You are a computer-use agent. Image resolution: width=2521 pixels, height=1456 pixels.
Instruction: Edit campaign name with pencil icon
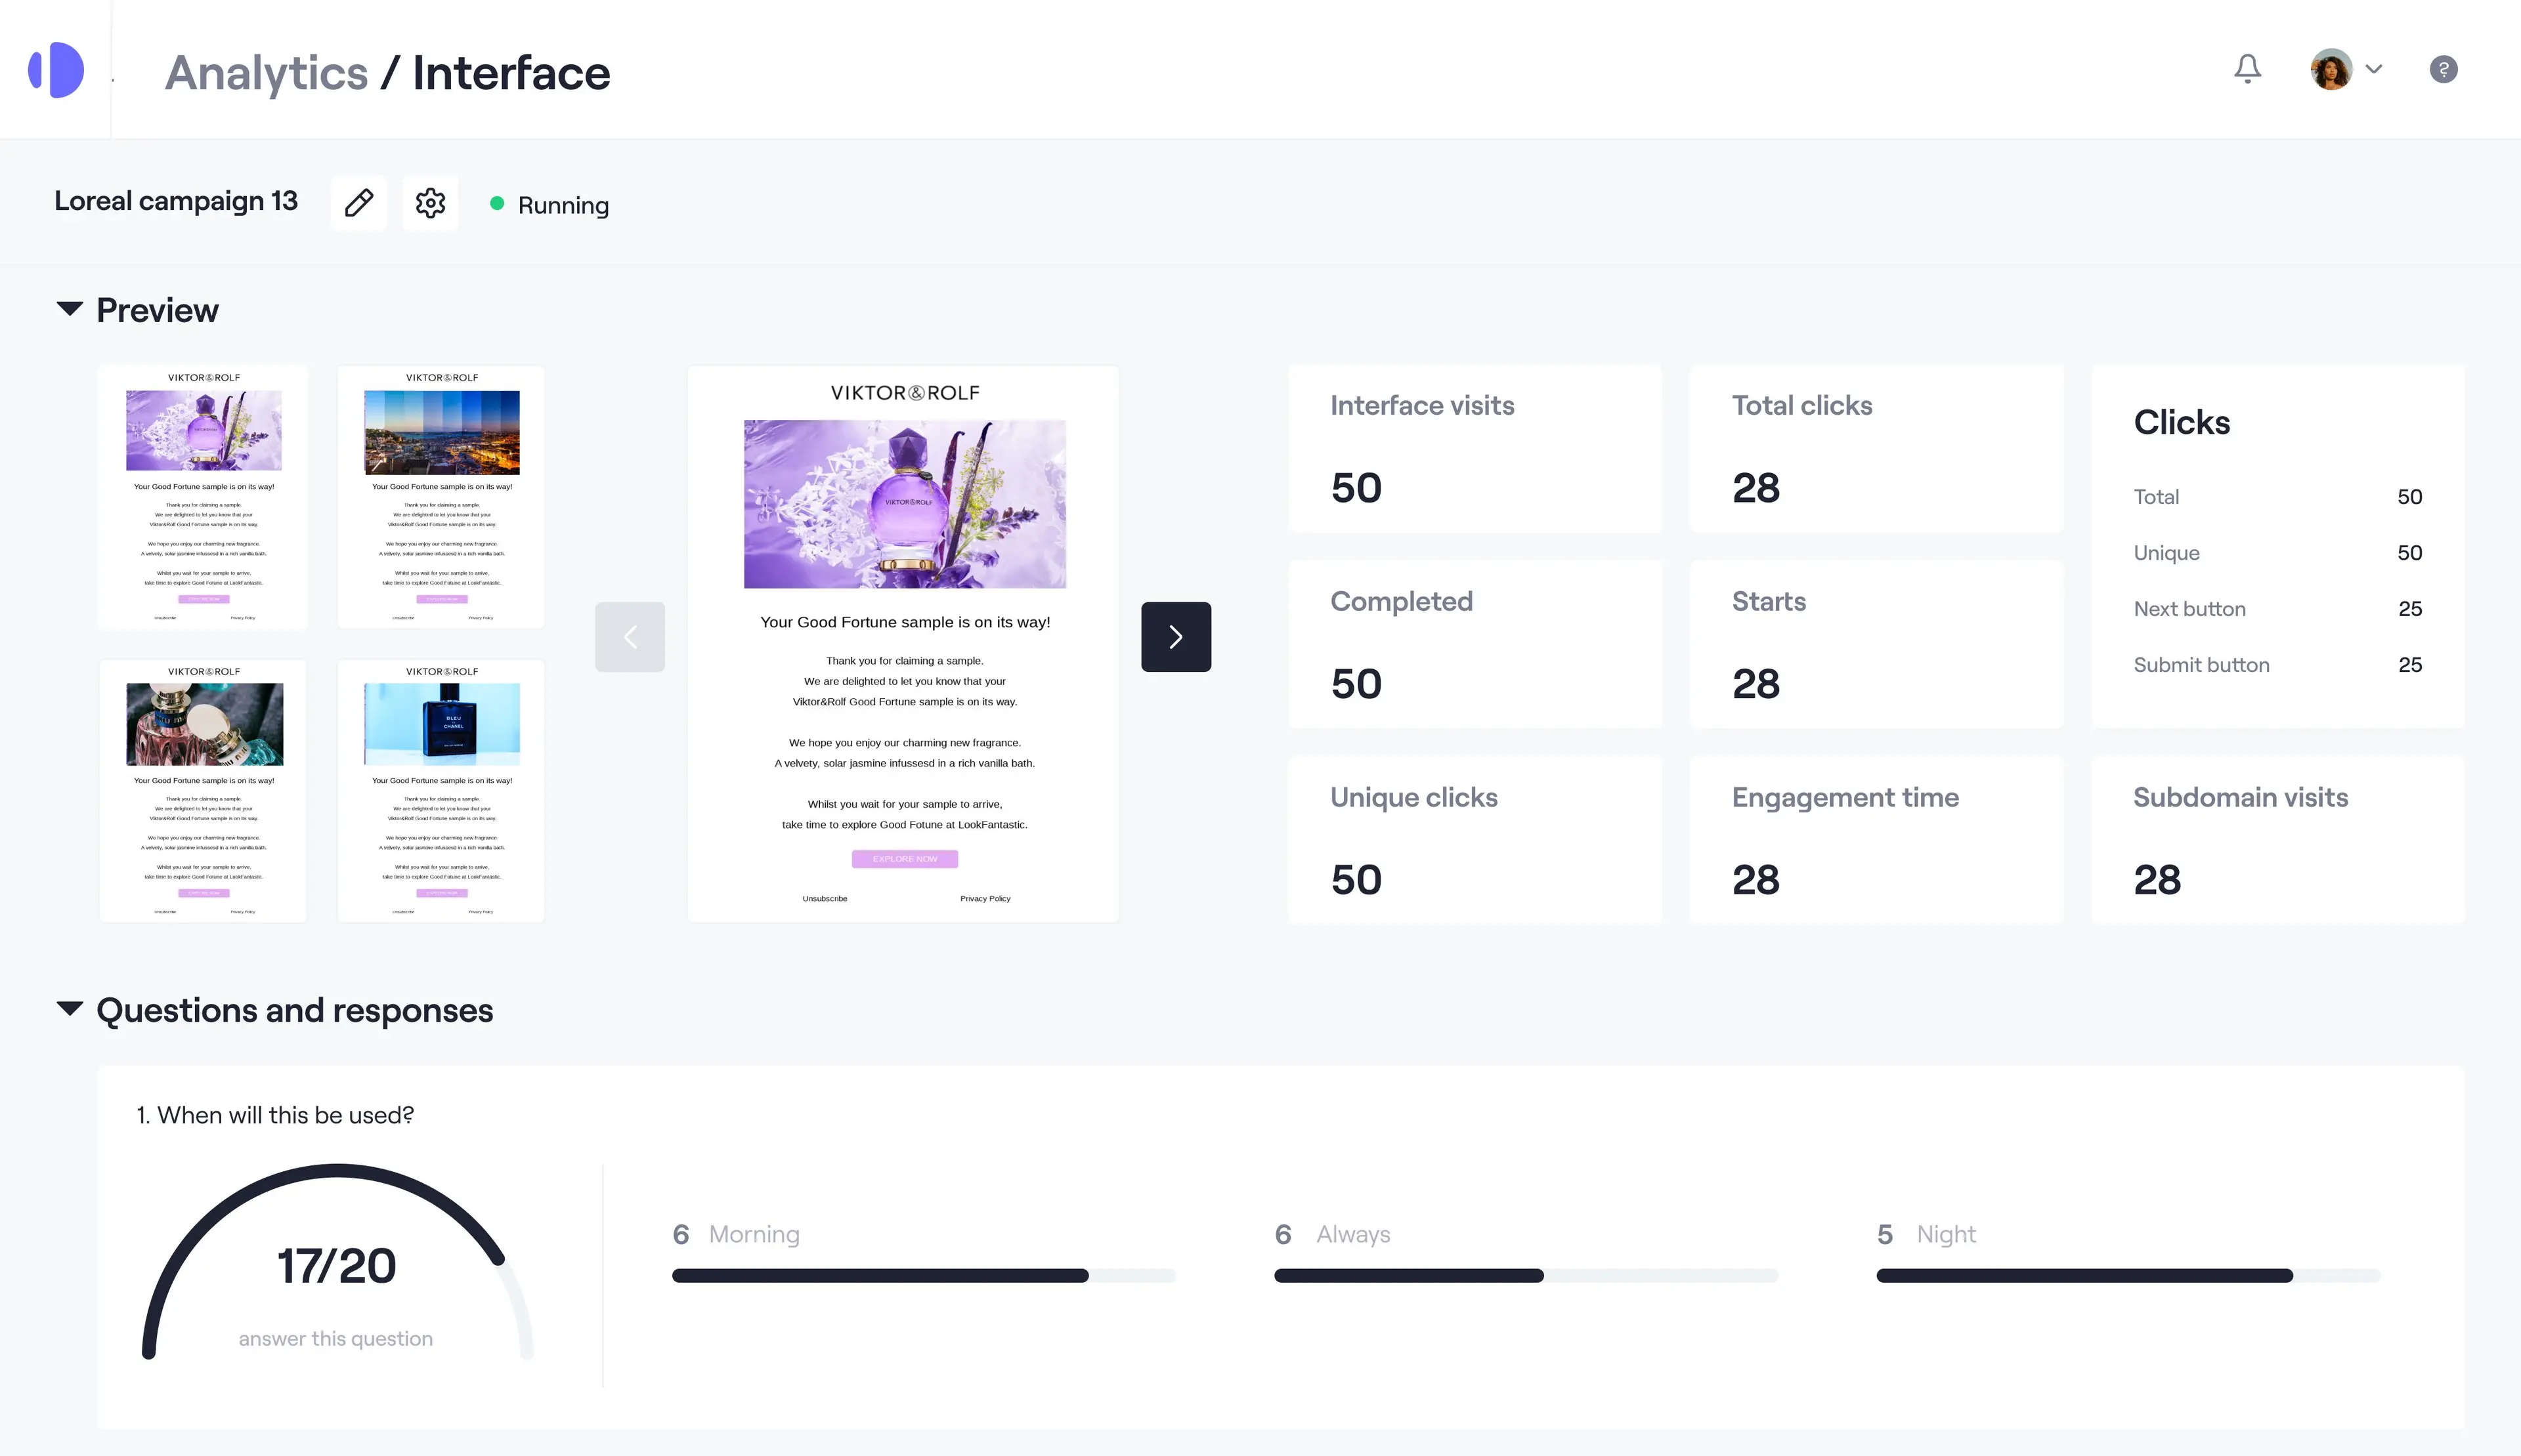[358, 203]
